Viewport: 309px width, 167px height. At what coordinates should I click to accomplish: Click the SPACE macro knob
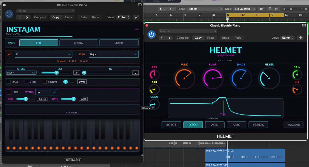(x=241, y=78)
